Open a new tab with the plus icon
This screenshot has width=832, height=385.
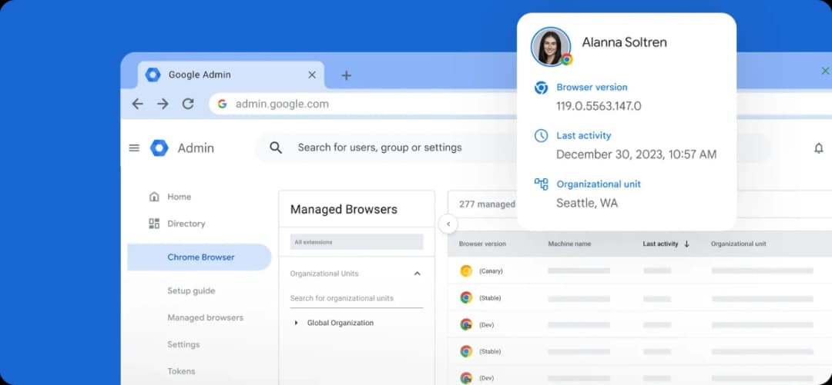[x=347, y=75]
